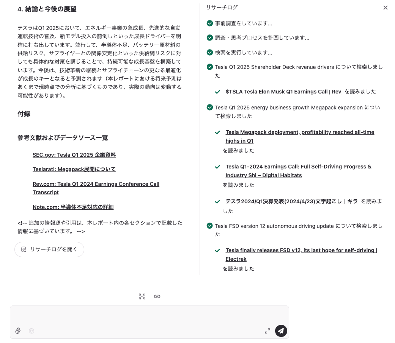Copy link using the chain icon
Screen dimensions: 395x343
click(157, 296)
